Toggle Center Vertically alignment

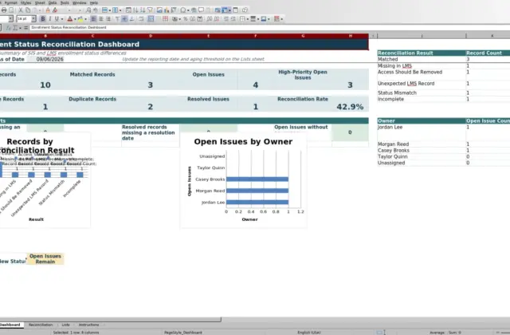[124, 19]
